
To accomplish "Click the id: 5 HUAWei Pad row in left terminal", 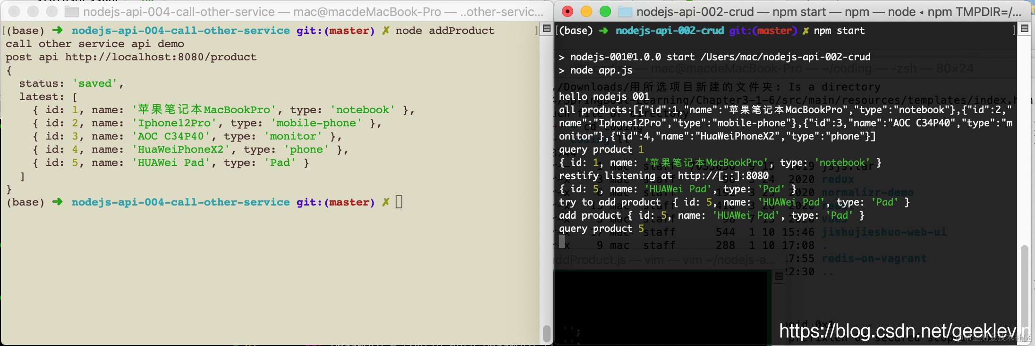I will coord(170,163).
